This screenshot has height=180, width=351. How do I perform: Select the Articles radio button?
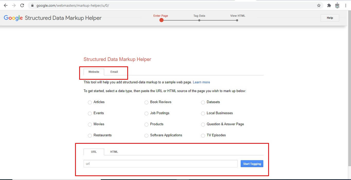coord(90,102)
